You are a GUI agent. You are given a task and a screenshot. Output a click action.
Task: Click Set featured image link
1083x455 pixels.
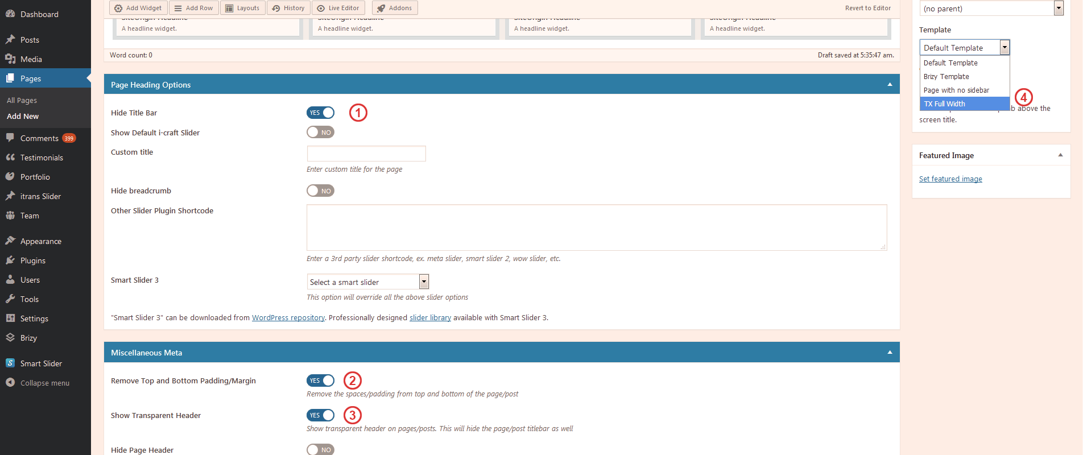[x=950, y=179]
